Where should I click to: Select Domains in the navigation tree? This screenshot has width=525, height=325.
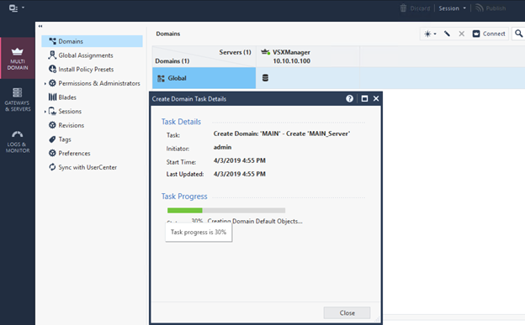pyautogui.click(x=92, y=41)
